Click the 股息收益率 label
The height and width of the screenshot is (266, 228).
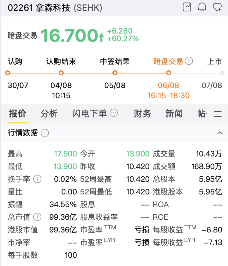tap(99, 217)
